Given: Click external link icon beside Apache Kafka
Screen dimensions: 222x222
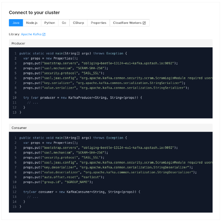Looking at the screenshot, I should tap(44, 34).
